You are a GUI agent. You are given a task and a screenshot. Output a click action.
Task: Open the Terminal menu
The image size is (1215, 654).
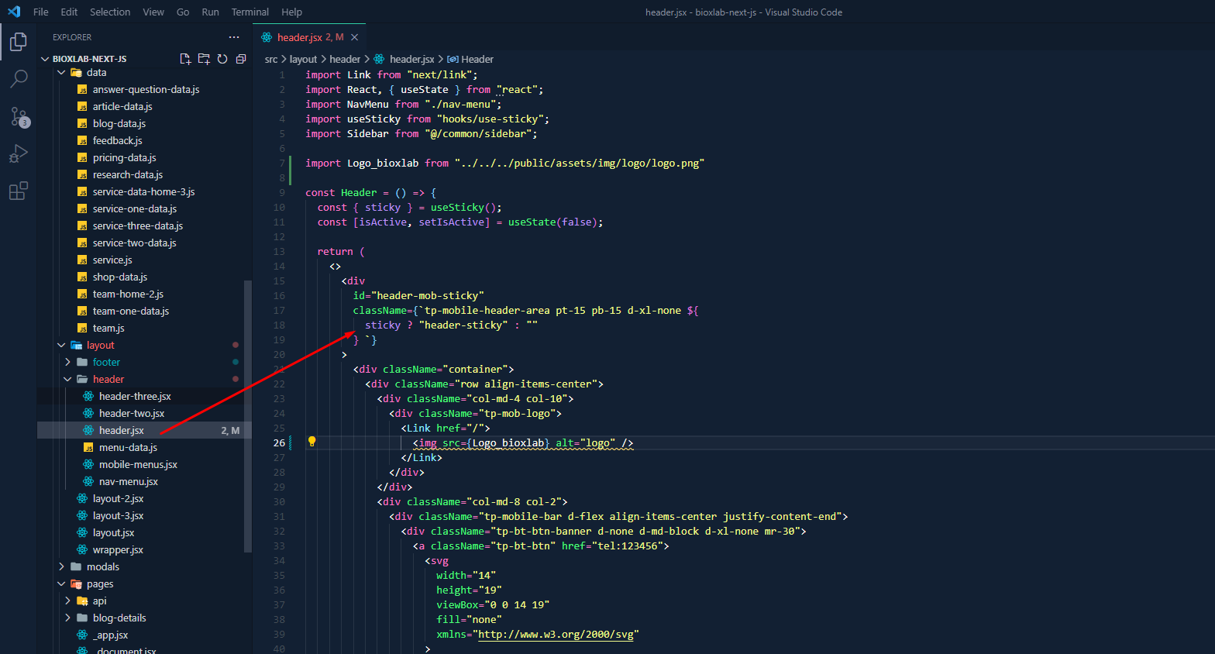tap(250, 12)
